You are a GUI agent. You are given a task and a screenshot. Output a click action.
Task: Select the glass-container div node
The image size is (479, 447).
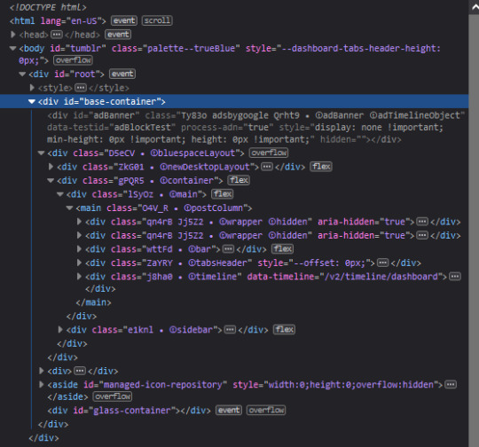[129, 411]
